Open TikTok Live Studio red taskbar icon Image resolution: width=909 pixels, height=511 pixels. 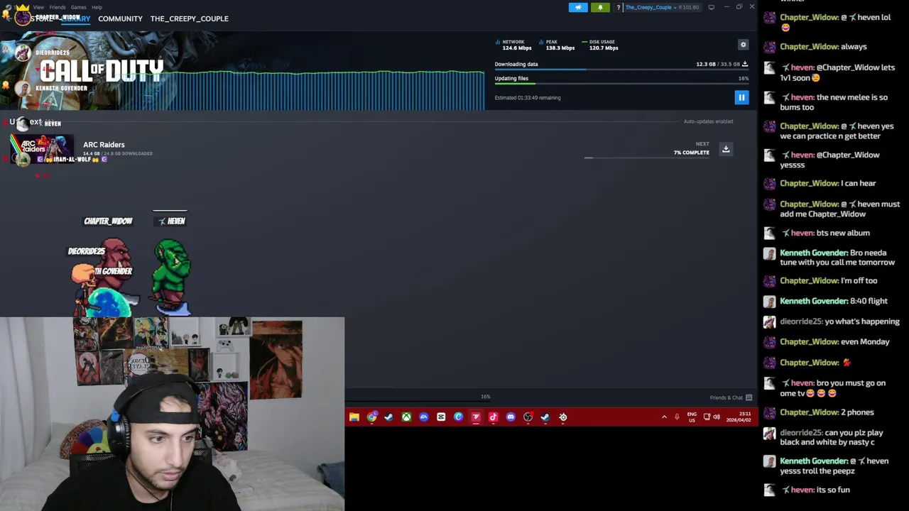pos(476,417)
